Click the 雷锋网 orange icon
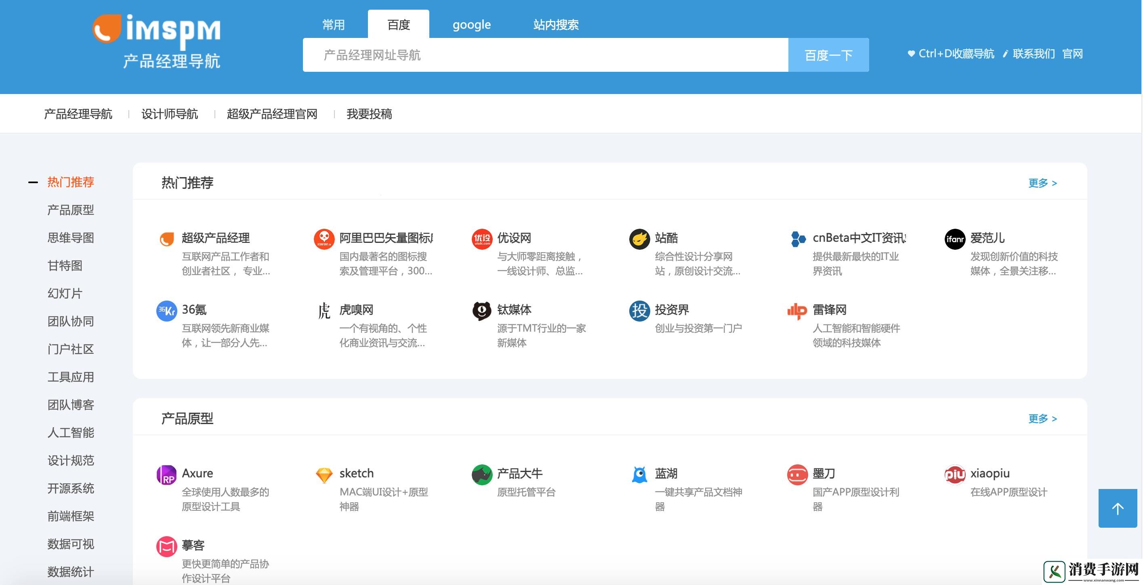 pyautogui.click(x=797, y=311)
